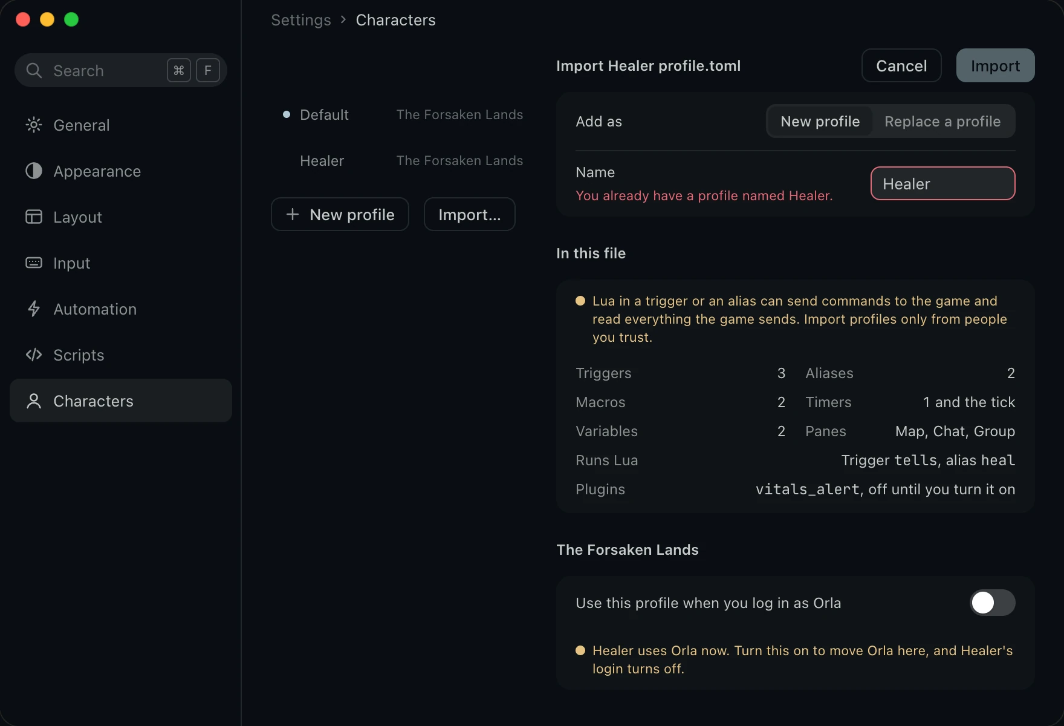Select the Healer profile row
This screenshot has width=1064, height=726.
coord(399,160)
